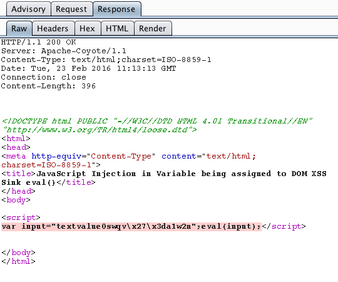Click the green DOCTYPE declaration text
The height and width of the screenshot is (282, 338).
point(157,125)
